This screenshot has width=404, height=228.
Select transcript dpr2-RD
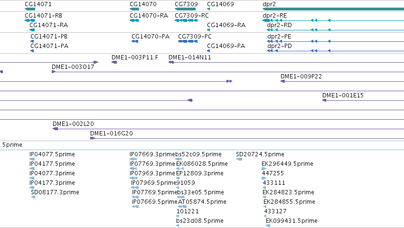click(x=279, y=25)
